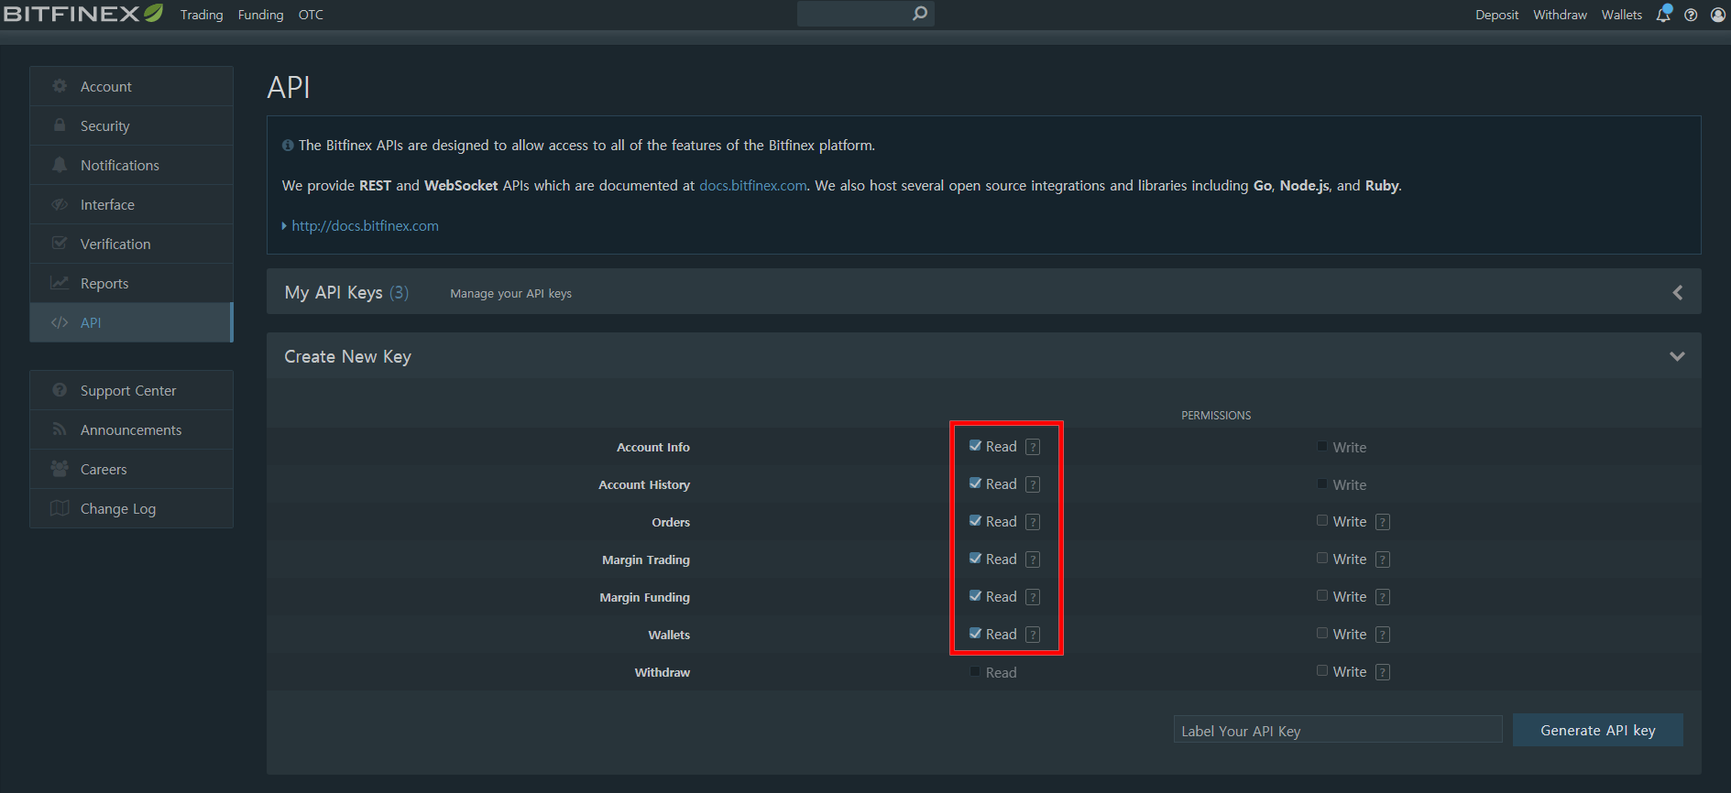This screenshot has height=793, width=1731.
Task: Show help for Orders Read permission
Action: (1033, 522)
